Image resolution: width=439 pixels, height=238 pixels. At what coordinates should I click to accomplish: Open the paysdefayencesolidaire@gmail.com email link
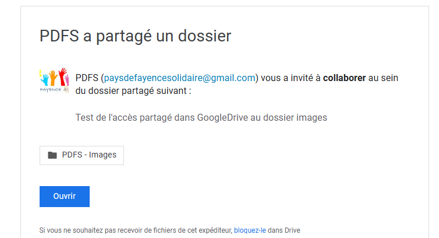[180, 78]
